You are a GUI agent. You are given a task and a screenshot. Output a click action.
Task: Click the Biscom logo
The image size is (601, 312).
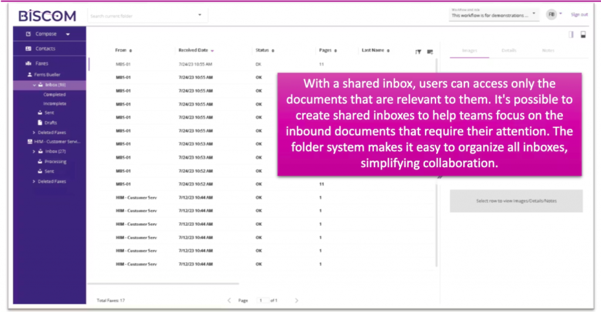tap(47, 16)
